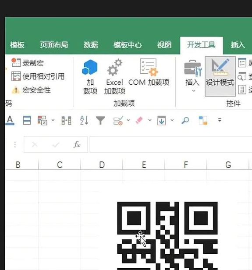Toggle Design Mode (设计模式)

pos(220,76)
